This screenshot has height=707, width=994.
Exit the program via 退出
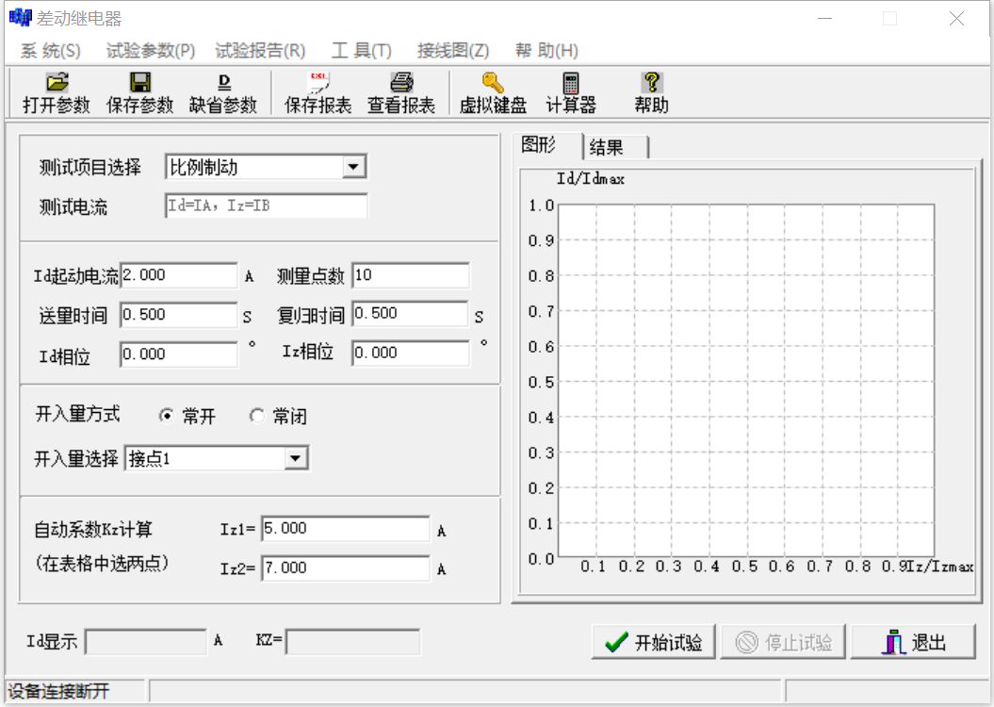point(913,641)
